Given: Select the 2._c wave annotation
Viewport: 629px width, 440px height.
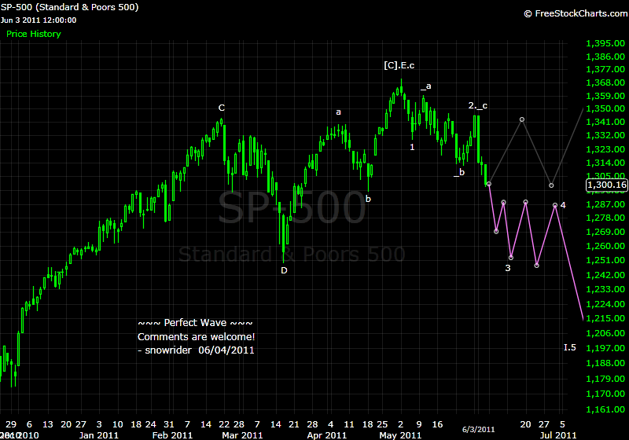Looking at the screenshot, I should pyautogui.click(x=478, y=106).
